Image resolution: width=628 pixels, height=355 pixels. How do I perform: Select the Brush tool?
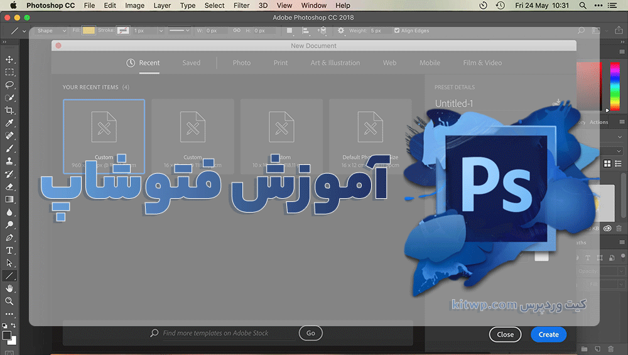pyautogui.click(x=9, y=149)
